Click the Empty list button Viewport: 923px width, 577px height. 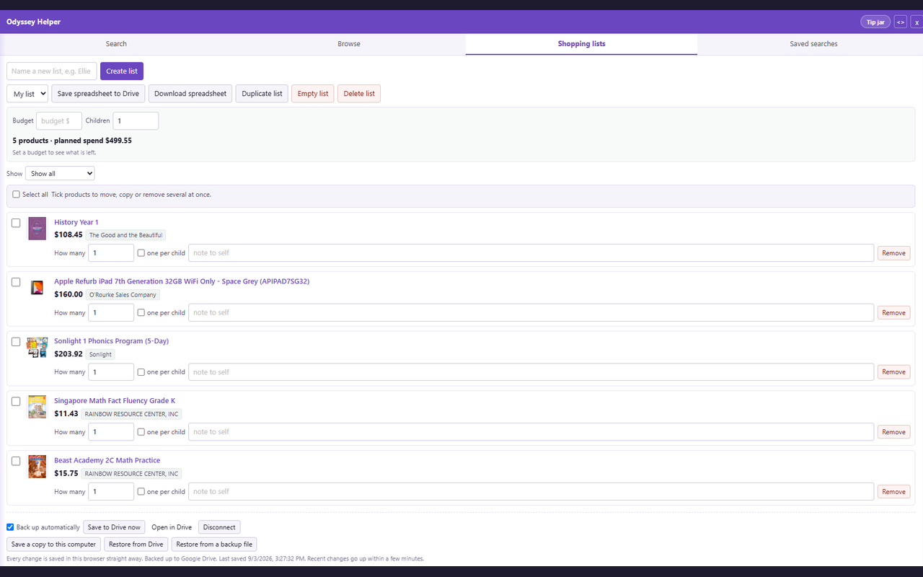(x=313, y=94)
